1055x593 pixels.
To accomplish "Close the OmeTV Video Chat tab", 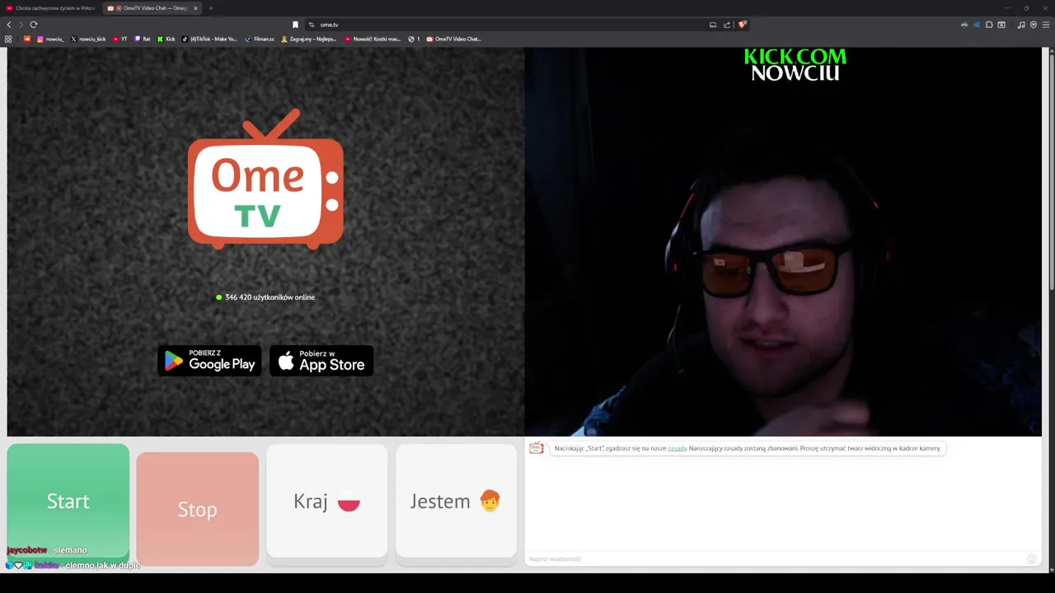I will coord(195,8).
